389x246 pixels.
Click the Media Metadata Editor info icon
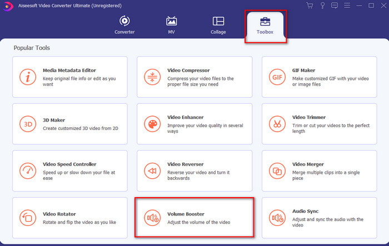pyautogui.click(x=28, y=77)
